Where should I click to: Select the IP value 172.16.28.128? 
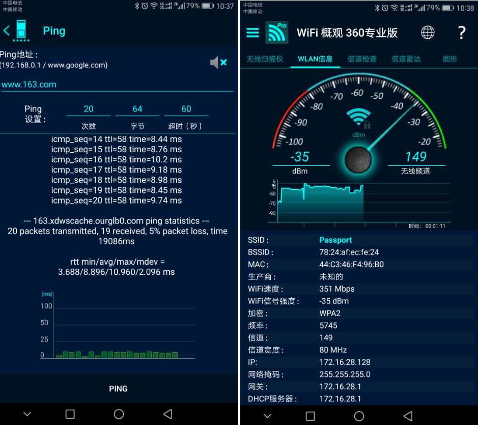tap(345, 362)
